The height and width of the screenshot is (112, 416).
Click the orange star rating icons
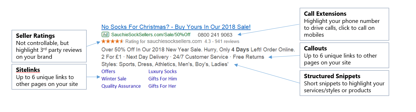pos(113,42)
